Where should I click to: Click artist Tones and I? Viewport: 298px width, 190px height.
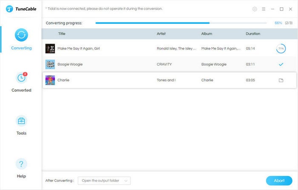[166, 80]
